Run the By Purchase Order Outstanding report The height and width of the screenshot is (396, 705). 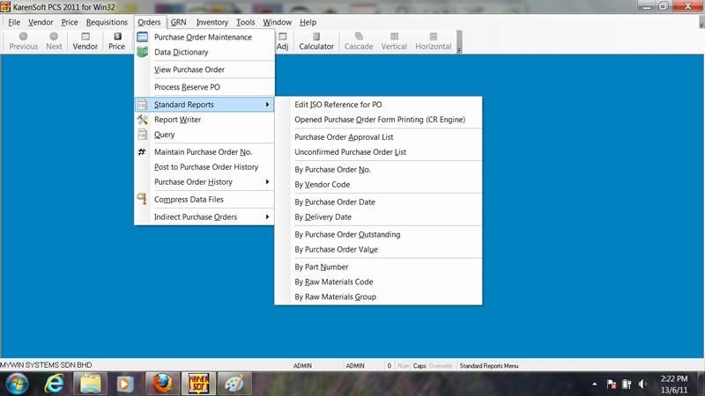(x=378, y=234)
